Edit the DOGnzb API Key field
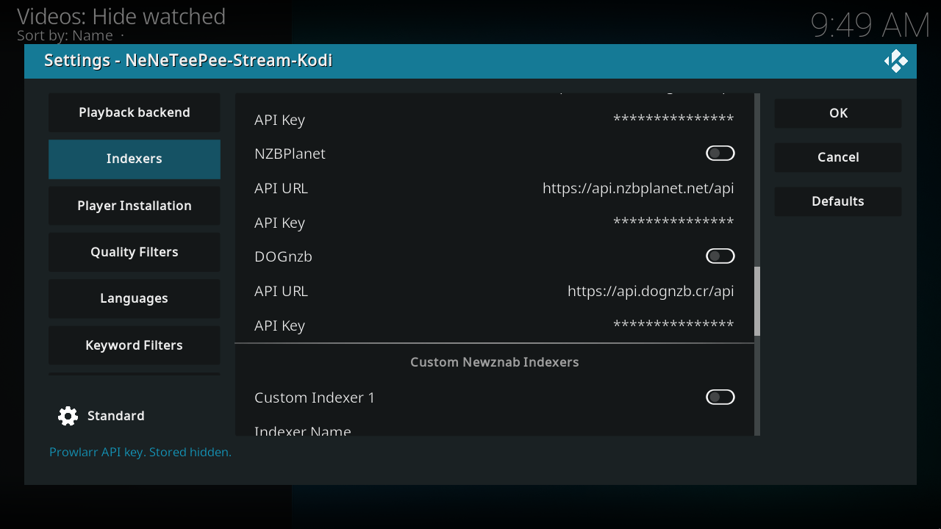 pos(494,325)
